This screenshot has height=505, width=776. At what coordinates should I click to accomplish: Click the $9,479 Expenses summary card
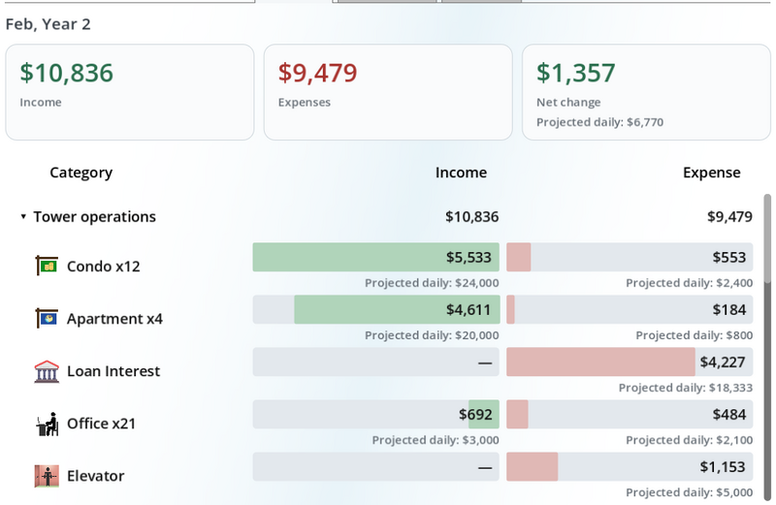[388, 92]
